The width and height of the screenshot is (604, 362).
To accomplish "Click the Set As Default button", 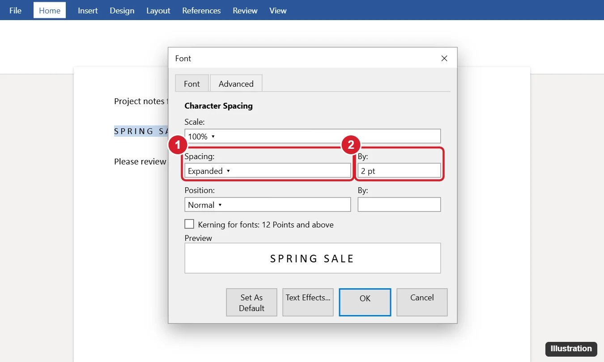I will pyautogui.click(x=252, y=302).
